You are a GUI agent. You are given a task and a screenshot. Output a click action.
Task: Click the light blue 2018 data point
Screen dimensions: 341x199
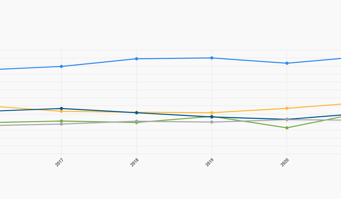[x=137, y=59]
